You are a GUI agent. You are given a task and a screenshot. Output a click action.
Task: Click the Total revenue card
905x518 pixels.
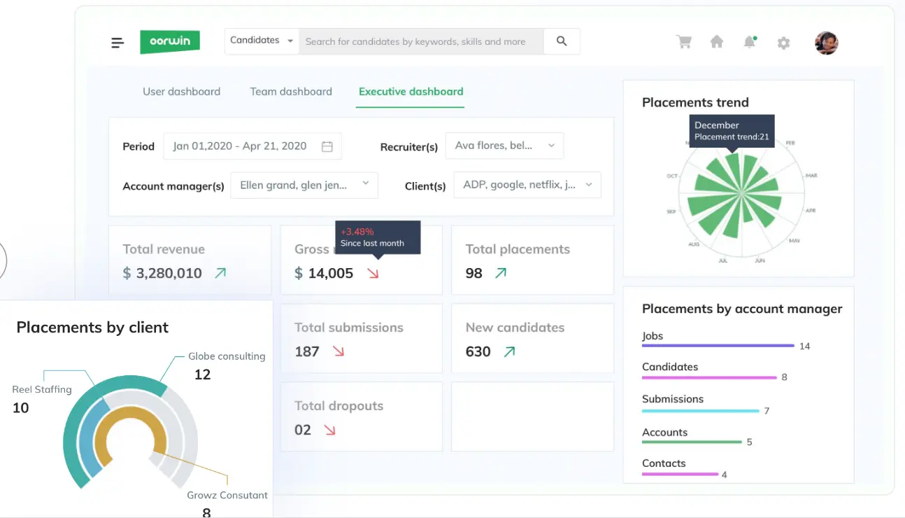190,260
